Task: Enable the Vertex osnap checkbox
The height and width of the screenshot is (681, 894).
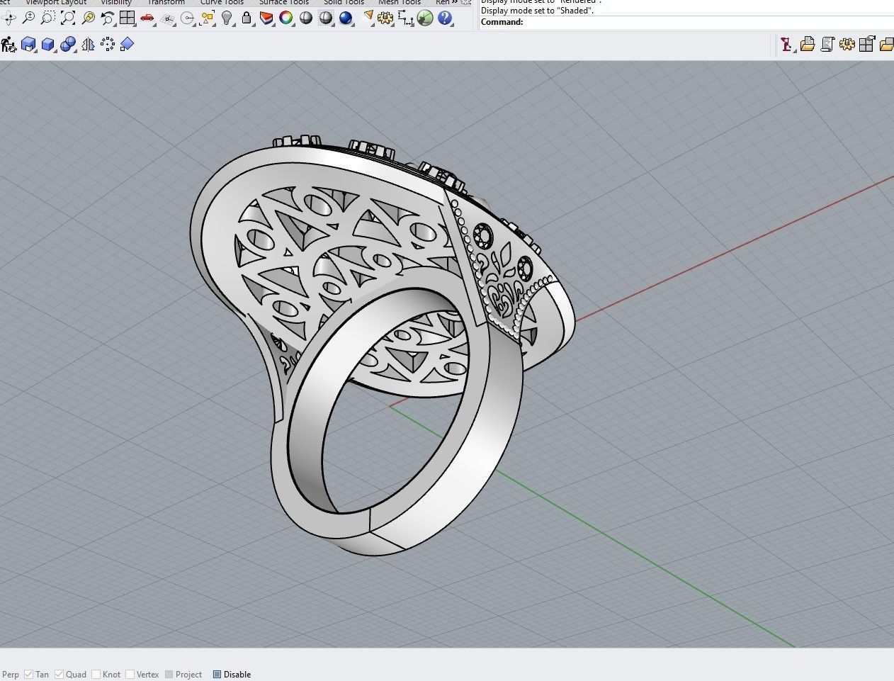Action: (130, 674)
